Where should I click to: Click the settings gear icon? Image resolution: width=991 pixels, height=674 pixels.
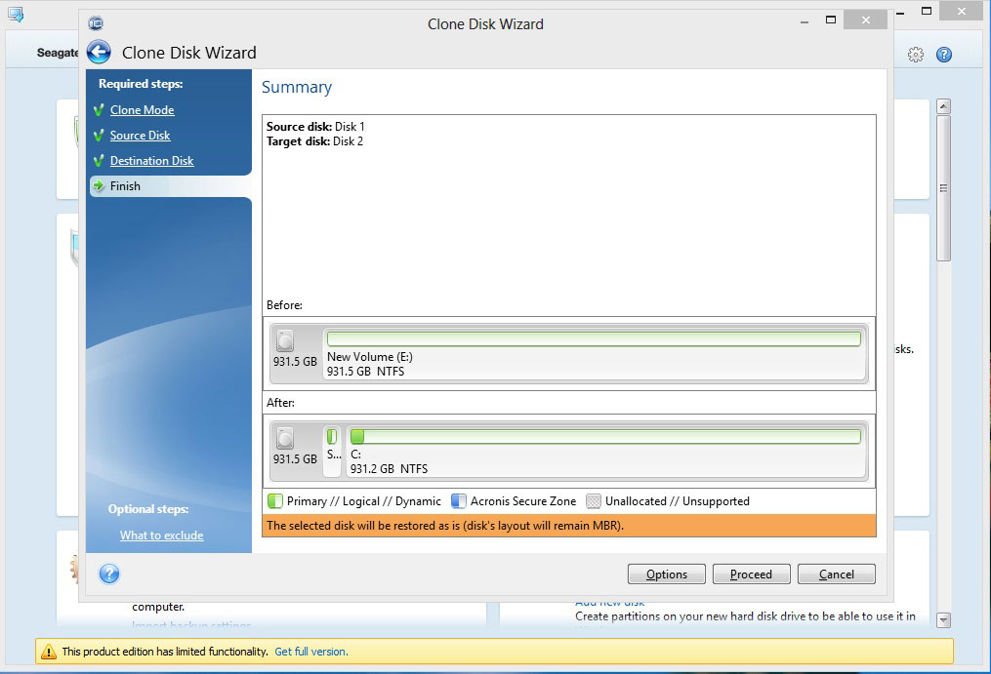(x=916, y=55)
